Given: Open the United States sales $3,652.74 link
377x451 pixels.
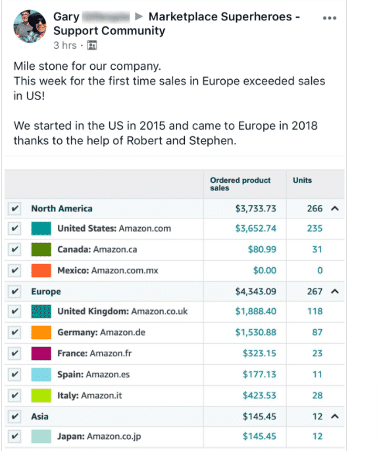Looking at the screenshot, I should [256, 228].
